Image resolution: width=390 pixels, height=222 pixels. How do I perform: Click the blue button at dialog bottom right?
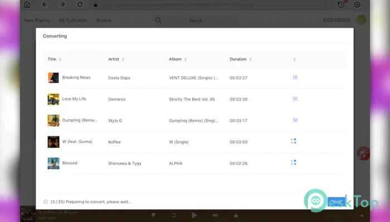[x=335, y=202]
